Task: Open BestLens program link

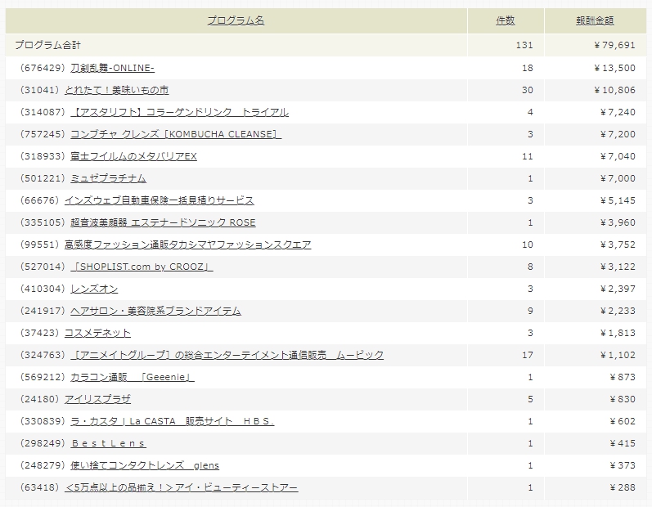Action: click(108, 442)
